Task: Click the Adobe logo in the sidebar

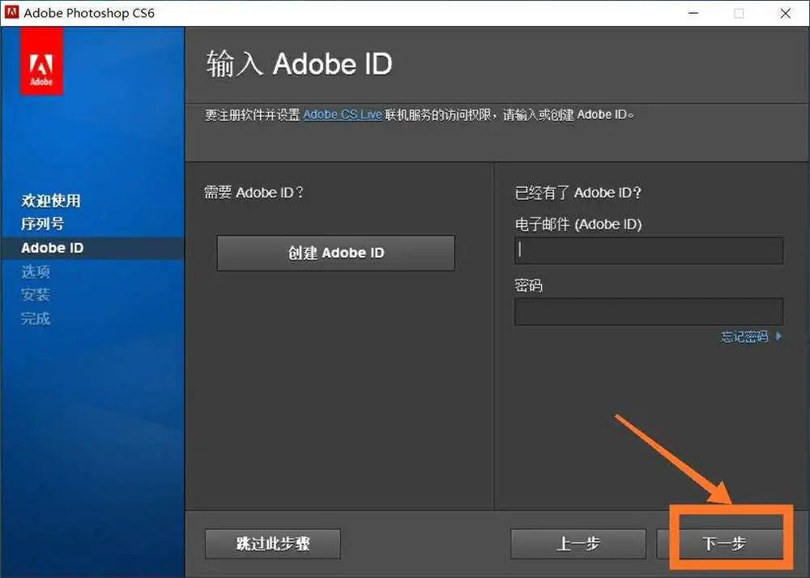Action: pyautogui.click(x=41, y=62)
